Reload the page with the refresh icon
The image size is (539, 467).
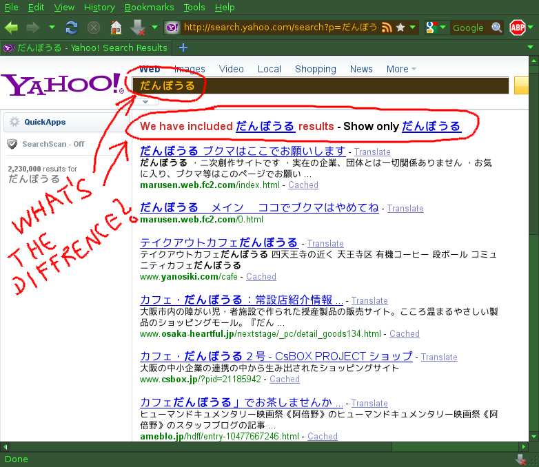click(x=72, y=28)
